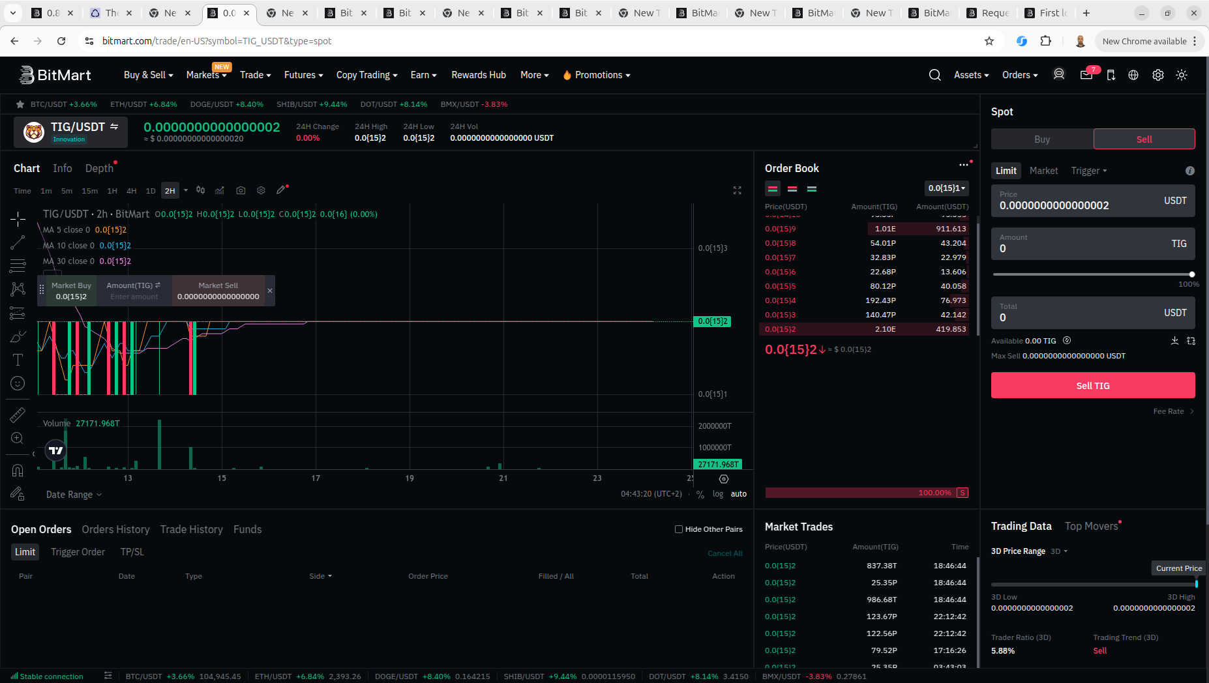Viewport: 1209px width, 683px height.
Task: Open customer support headset icon
Action: [1059, 74]
